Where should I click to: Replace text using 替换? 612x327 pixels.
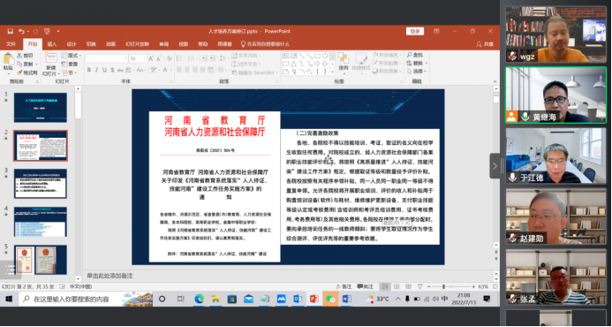pyautogui.click(x=416, y=64)
